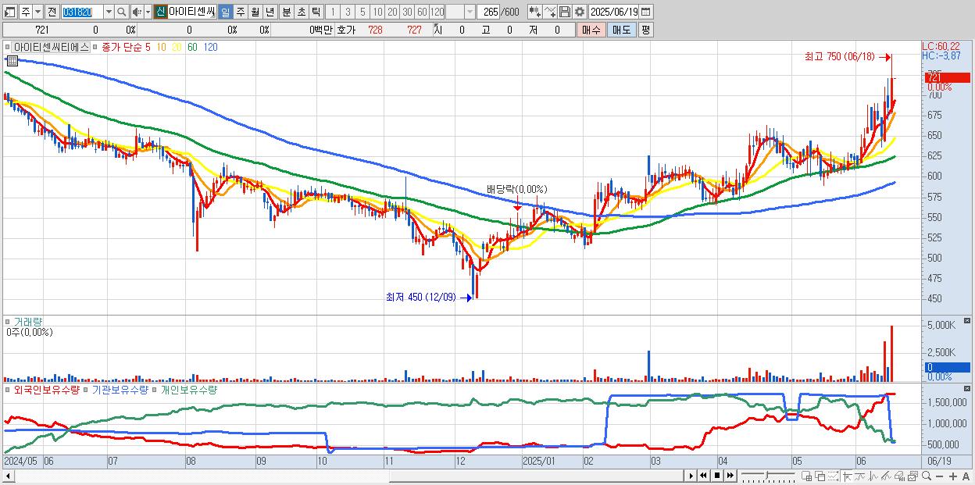Click the rewind button in bottom bar
Image resolution: width=975 pixels, height=485 pixels.
pyautogui.click(x=703, y=476)
